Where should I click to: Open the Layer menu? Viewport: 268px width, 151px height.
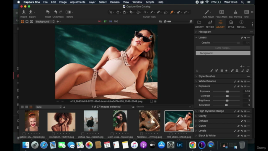tap(92, 2)
